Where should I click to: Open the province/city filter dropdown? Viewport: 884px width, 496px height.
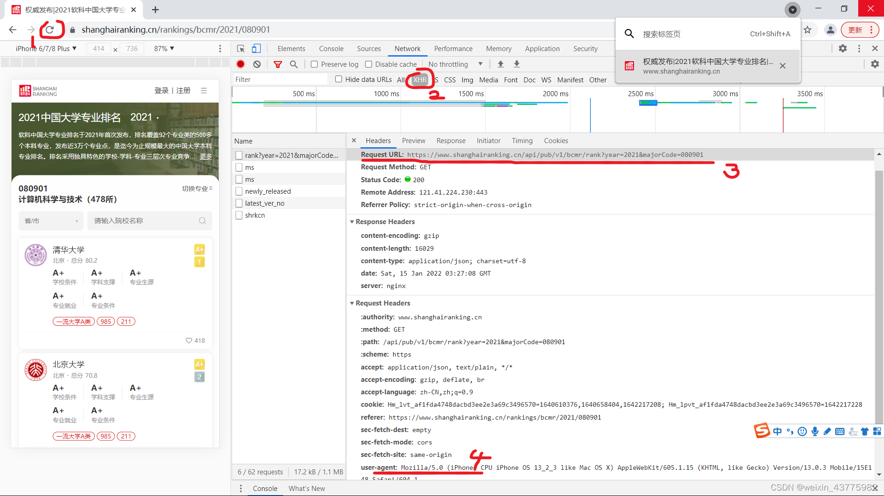pyautogui.click(x=51, y=221)
